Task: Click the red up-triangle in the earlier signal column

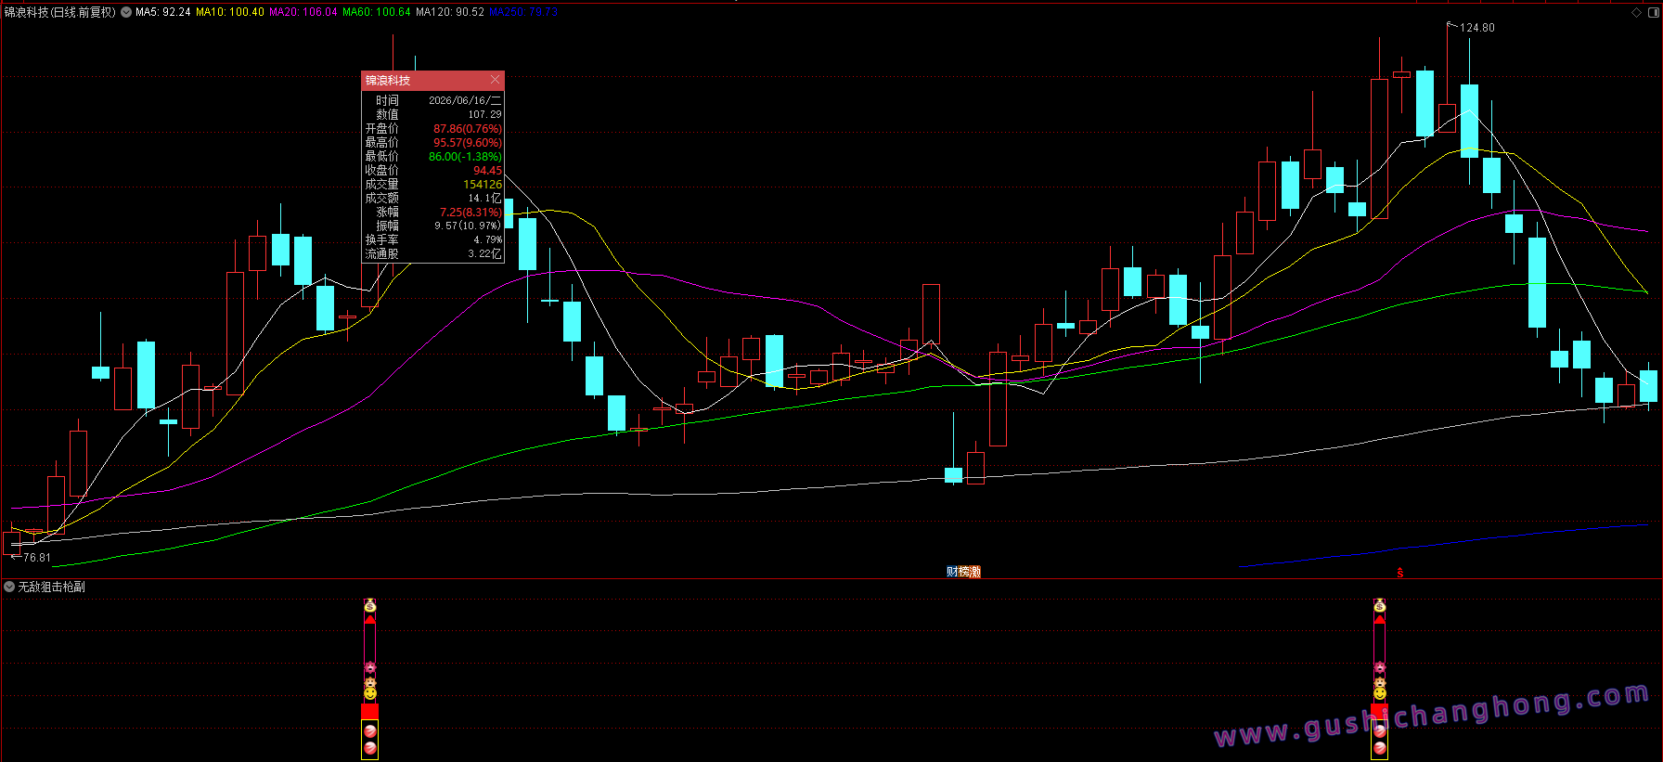Action: 370,618
